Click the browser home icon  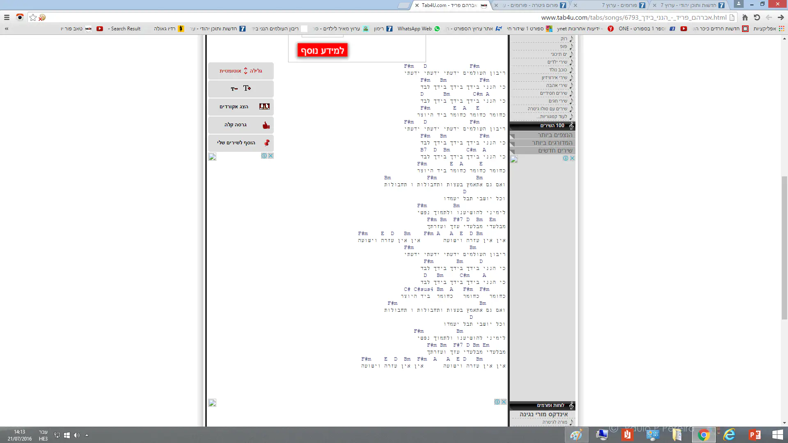point(745,18)
